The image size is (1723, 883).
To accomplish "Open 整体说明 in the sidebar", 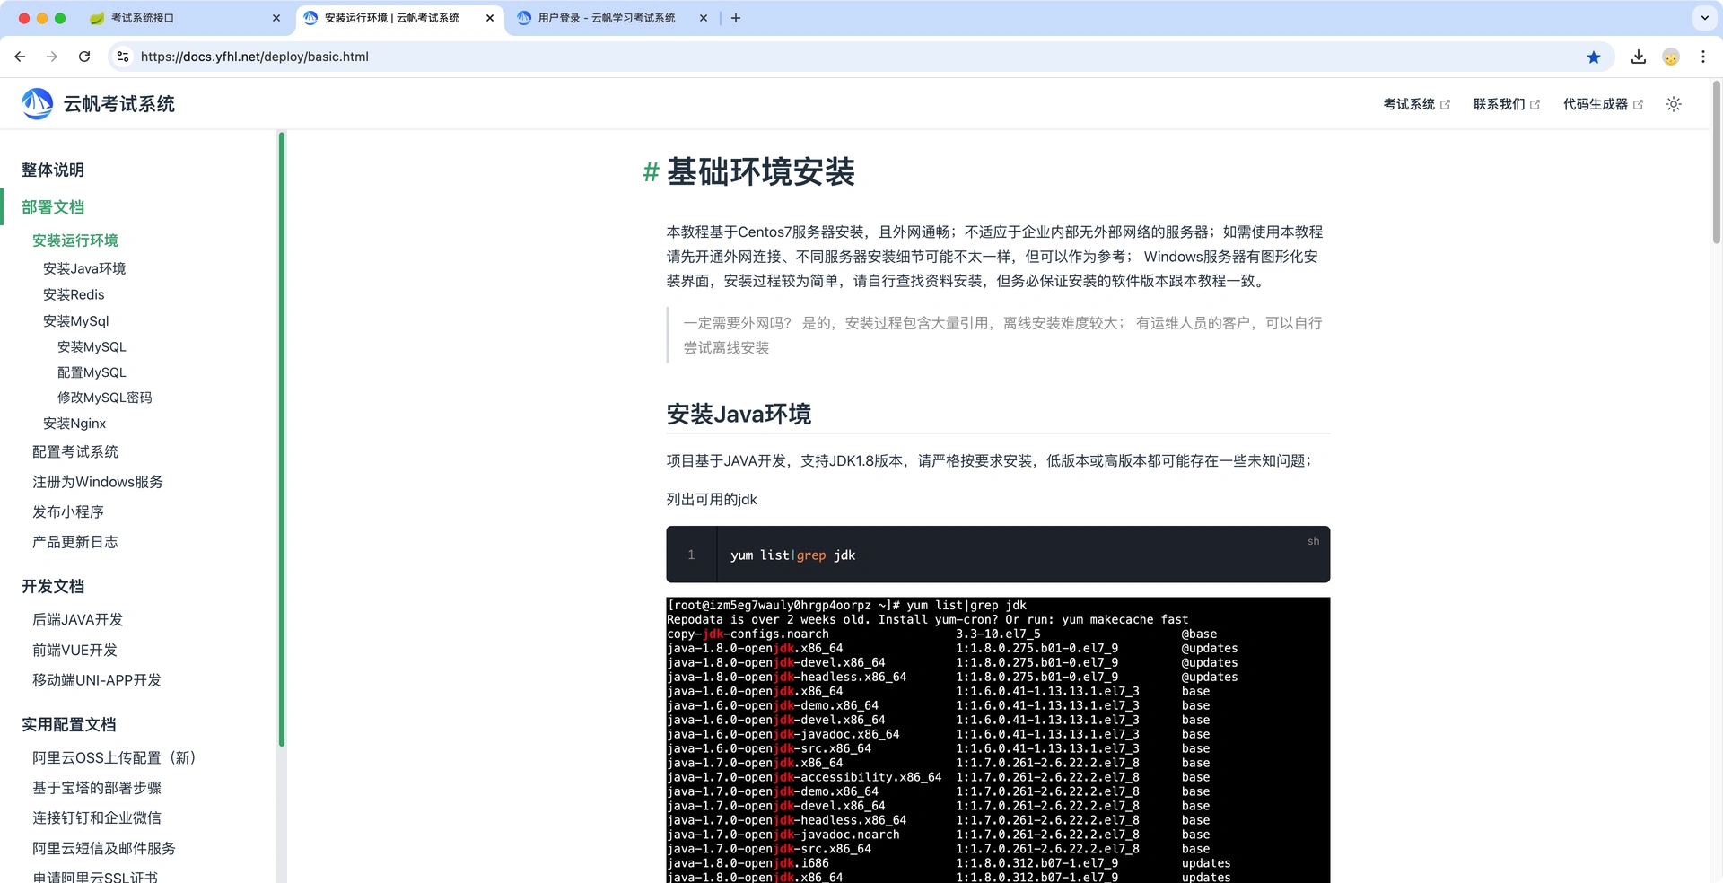I will (53, 170).
